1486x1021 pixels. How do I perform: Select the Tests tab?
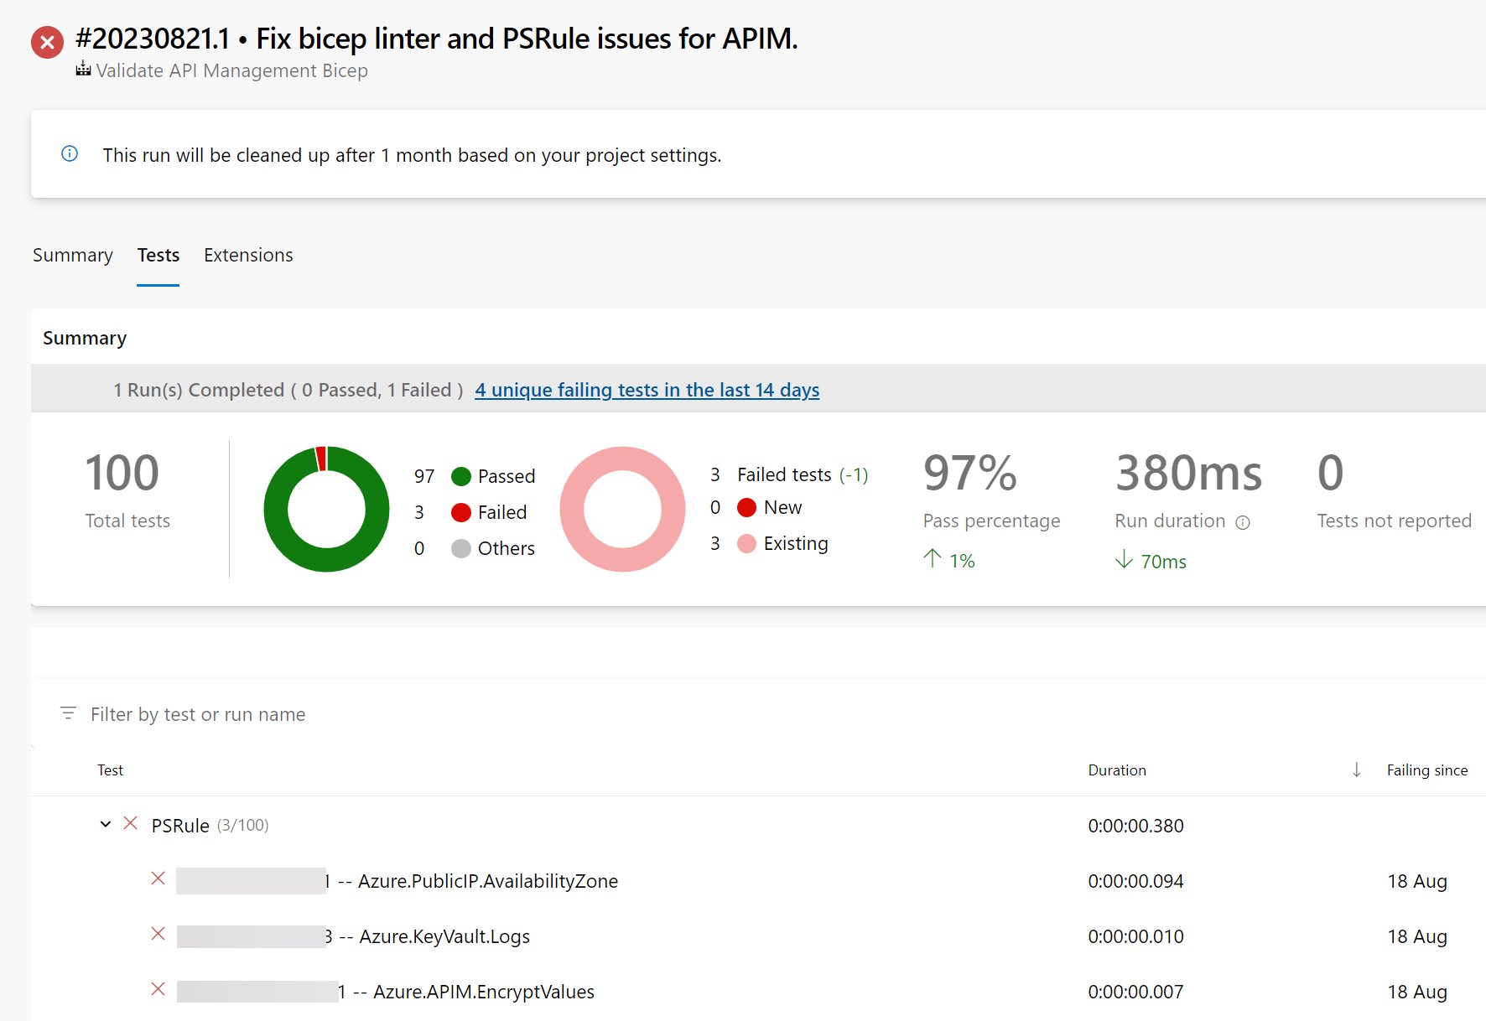(x=158, y=255)
